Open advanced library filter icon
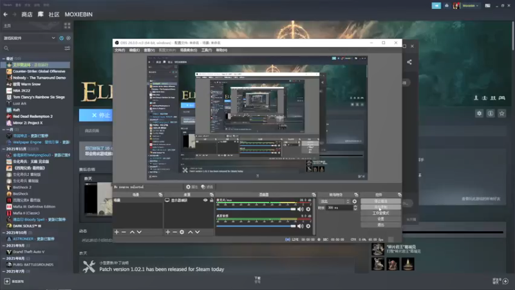 coord(68,48)
